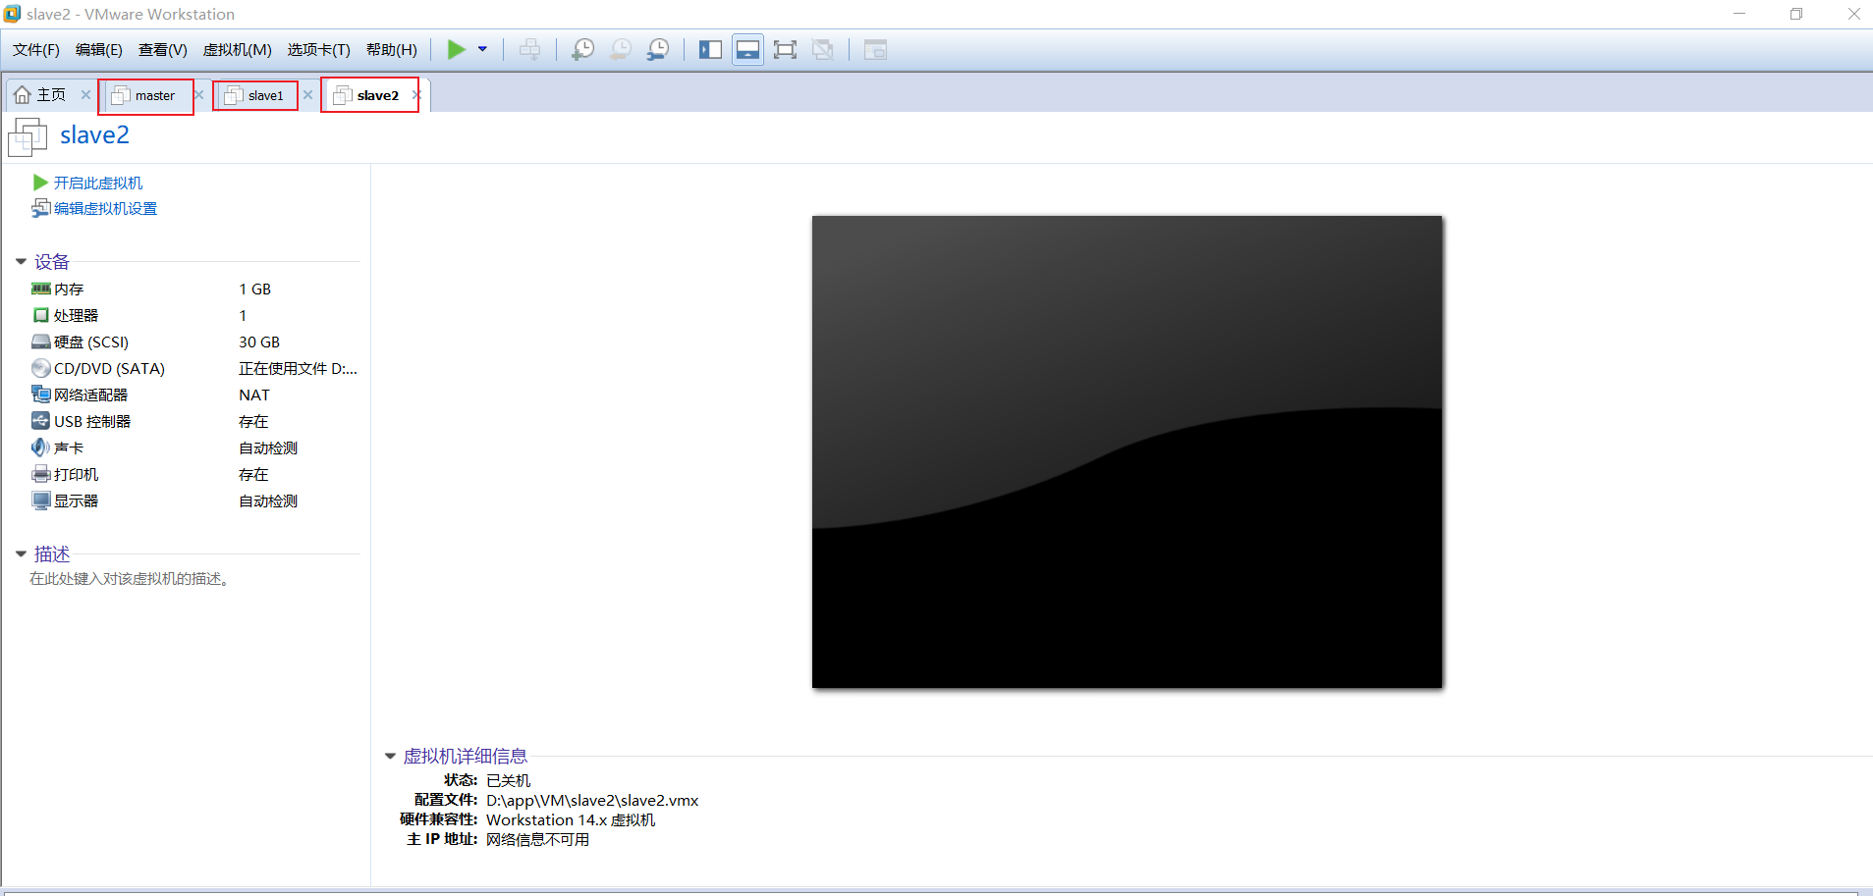Click the USB 控制器 icon
This screenshot has width=1873, height=896.
pyautogui.click(x=41, y=421)
